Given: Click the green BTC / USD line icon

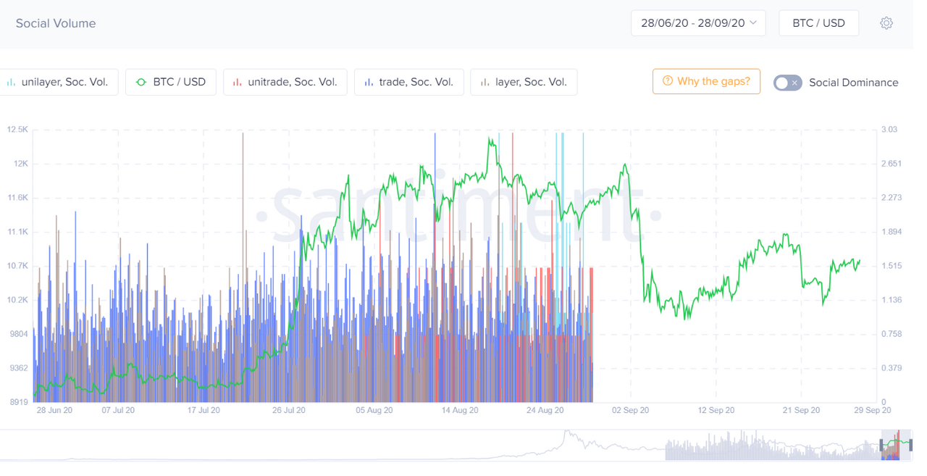Looking at the screenshot, I should tap(142, 83).
